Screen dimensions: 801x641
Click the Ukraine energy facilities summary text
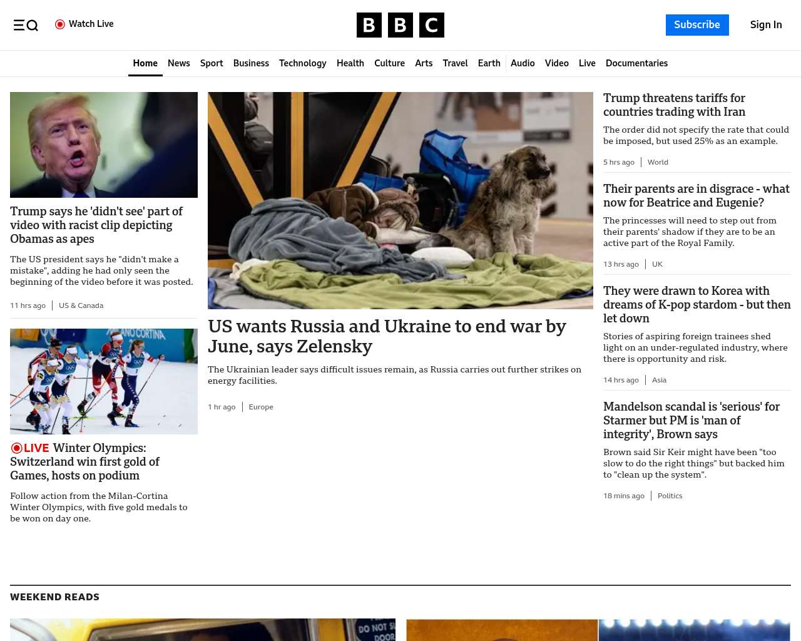pyautogui.click(x=394, y=375)
